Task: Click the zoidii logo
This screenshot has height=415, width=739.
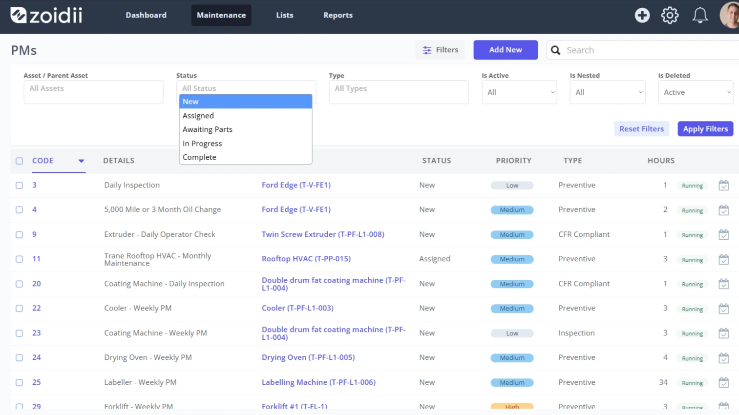Action: [46, 15]
